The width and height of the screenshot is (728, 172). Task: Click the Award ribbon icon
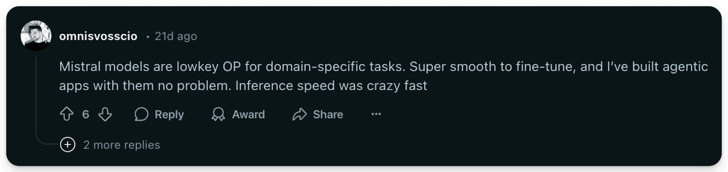218,114
